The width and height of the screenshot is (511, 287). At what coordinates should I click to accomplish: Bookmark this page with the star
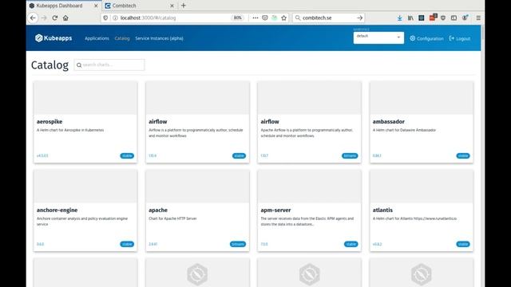coord(284,18)
